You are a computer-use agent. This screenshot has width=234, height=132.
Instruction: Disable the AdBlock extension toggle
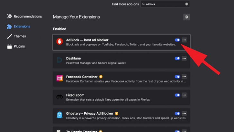click(177, 40)
